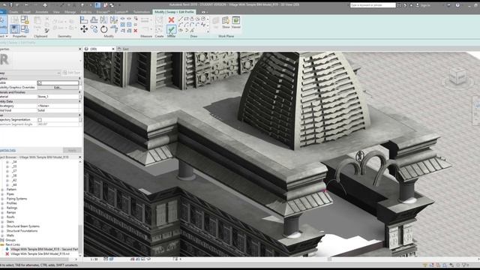Viewport: 480px width, 270px height.
Task: Expand the Railings tree node
Action: 2,208
